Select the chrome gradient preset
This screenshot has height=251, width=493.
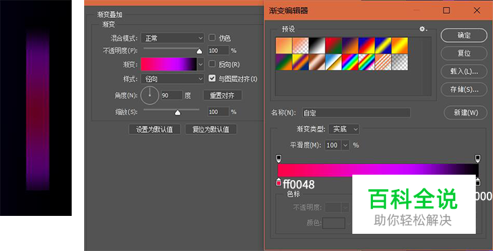(333, 62)
